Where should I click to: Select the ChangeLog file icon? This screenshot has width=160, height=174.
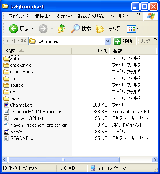coord(6,105)
